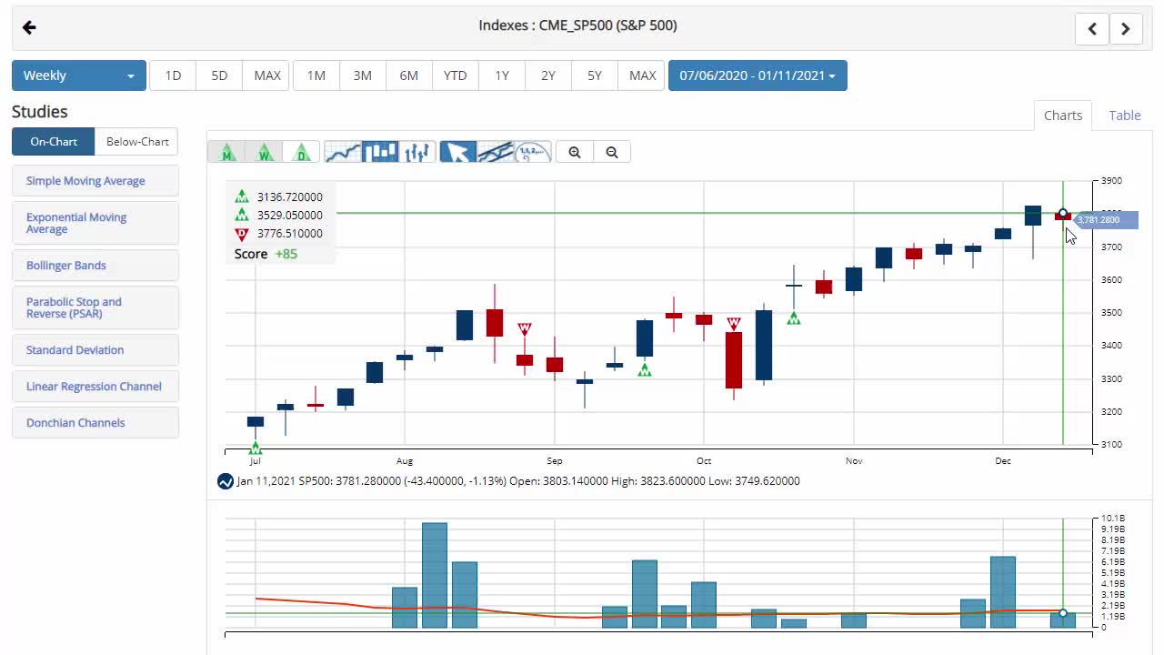
Task: Set chart range to 5Y
Action: click(x=595, y=76)
